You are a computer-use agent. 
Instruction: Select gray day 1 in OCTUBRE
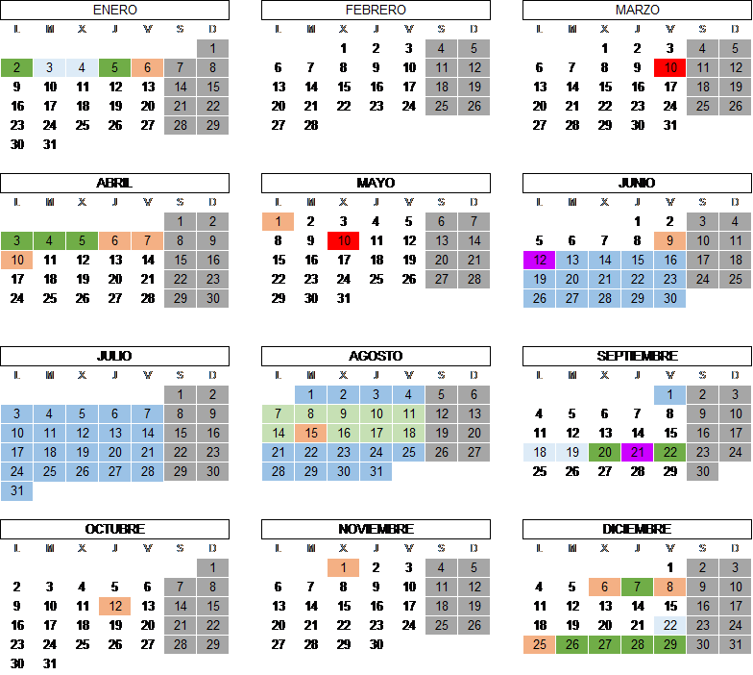tap(213, 567)
